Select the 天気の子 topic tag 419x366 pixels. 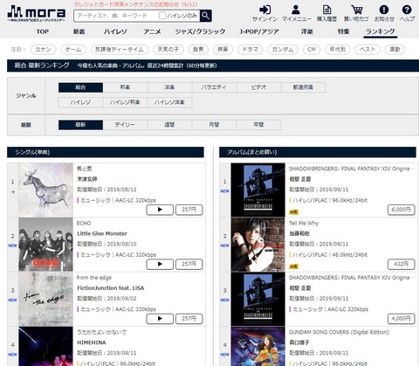[x=168, y=49]
